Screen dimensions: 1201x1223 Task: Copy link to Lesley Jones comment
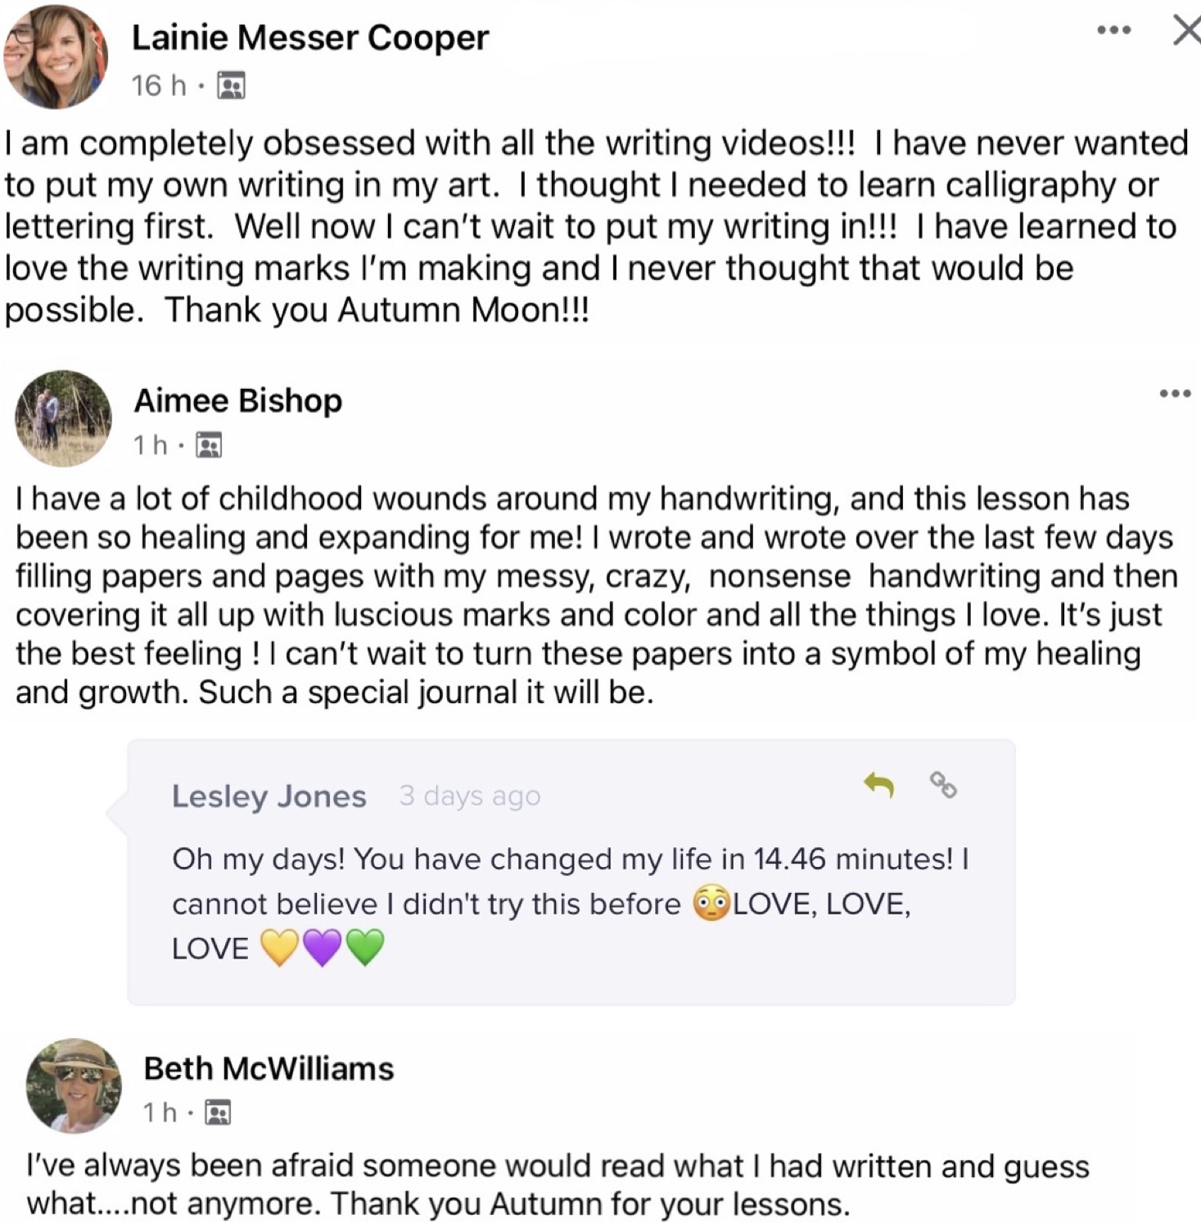pos(943,784)
